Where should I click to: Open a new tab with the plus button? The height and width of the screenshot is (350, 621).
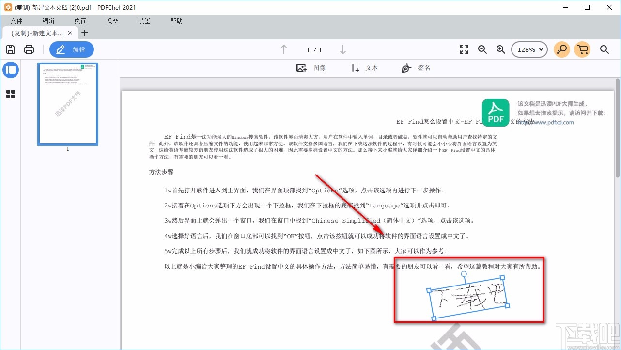point(85,33)
